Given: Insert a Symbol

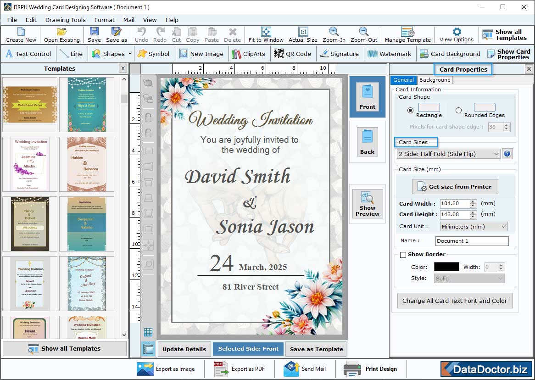Looking at the screenshot, I should click(x=154, y=54).
